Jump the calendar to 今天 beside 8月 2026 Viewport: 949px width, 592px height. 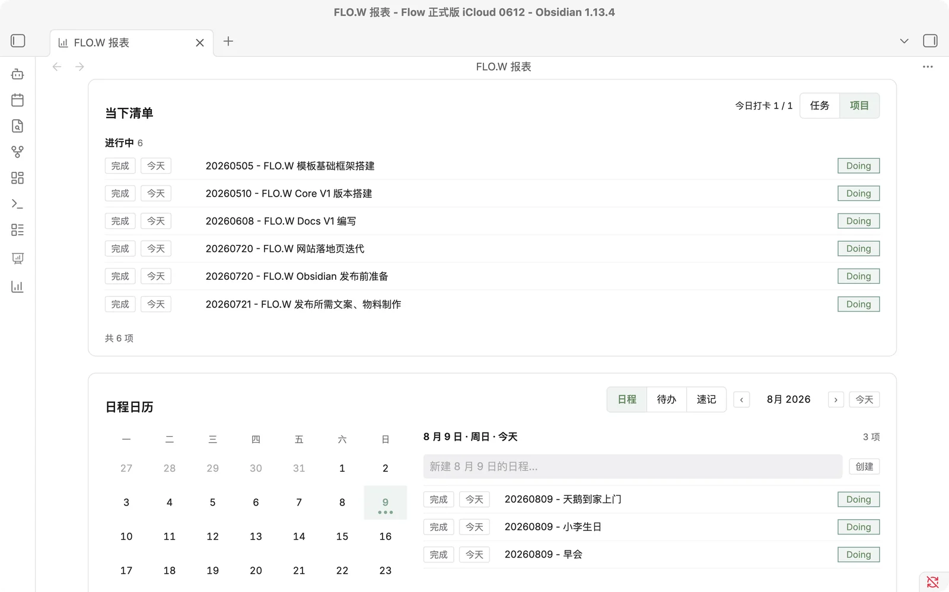[864, 400]
